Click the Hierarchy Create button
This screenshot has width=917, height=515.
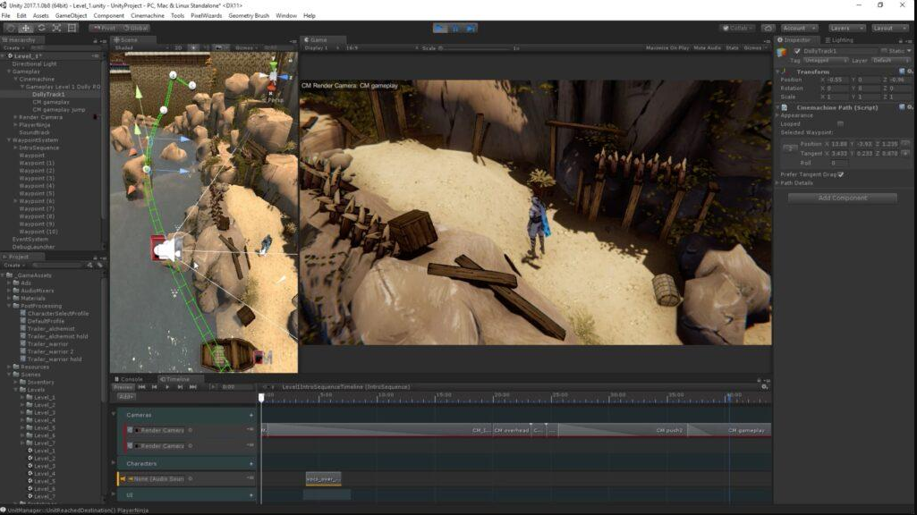13,48
